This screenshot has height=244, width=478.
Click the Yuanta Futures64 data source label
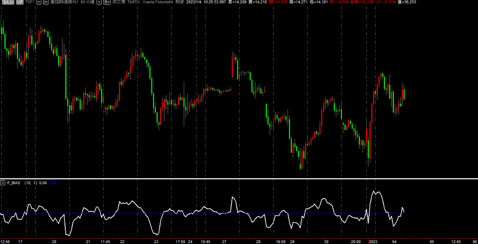(157, 2)
